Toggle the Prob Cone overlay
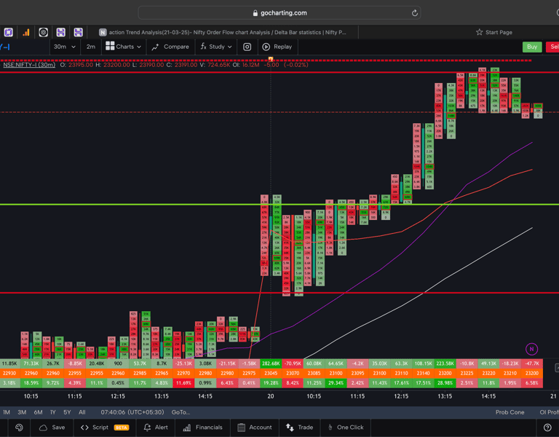This screenshot has width=559, height=437. coord(510,412)
